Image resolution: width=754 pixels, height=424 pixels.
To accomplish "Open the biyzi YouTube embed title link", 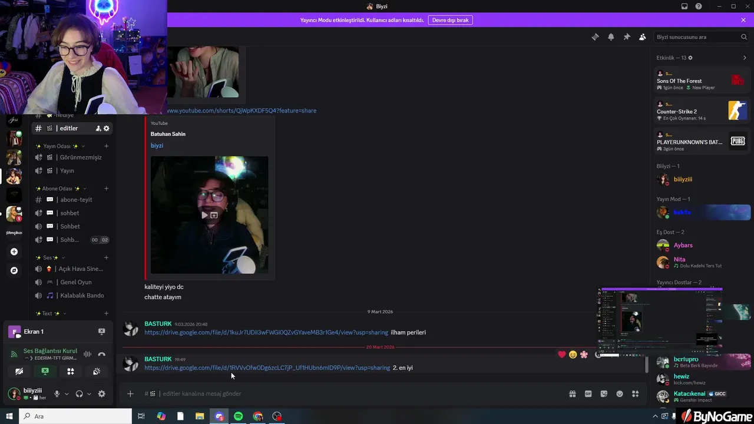I will (x=157, y=145).
